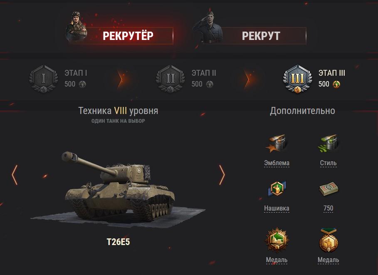
Task: Show next tank with right arrow
Action: point(222,175)
